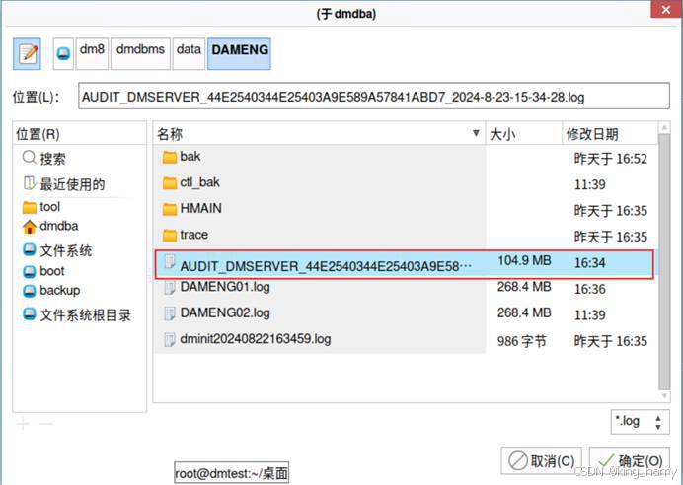This screenshot has width=683, height=485.
Task: Click the trace folder icon
Action: (170, 236)
